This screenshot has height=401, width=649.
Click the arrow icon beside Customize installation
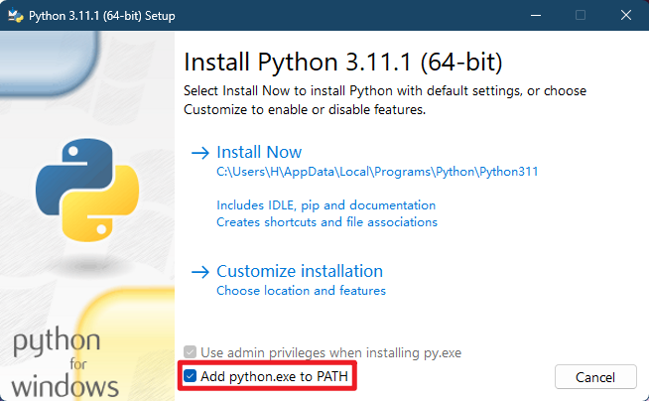pyautogui.click(x=199, y=272)
